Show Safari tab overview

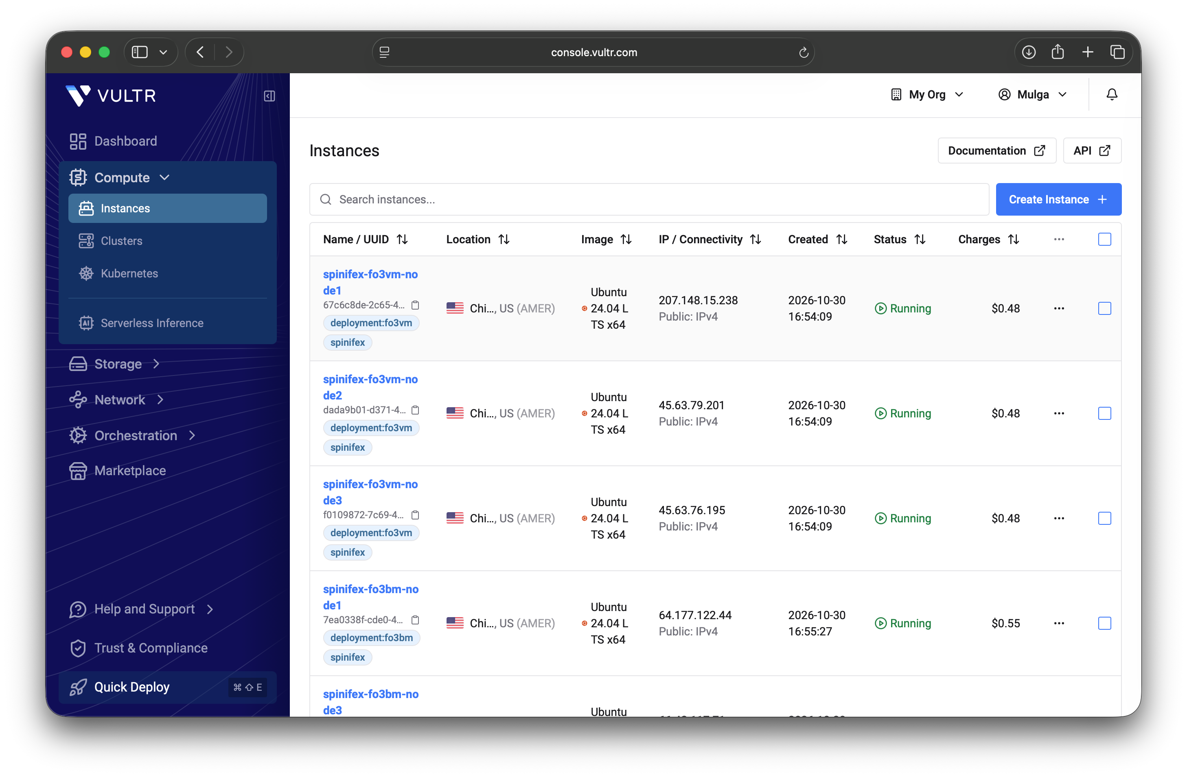point(1117,52)
